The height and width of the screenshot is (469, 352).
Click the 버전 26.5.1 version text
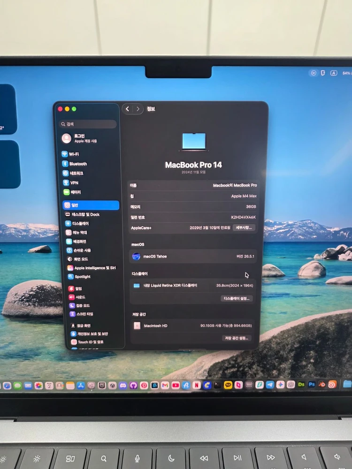coord(245,257)
